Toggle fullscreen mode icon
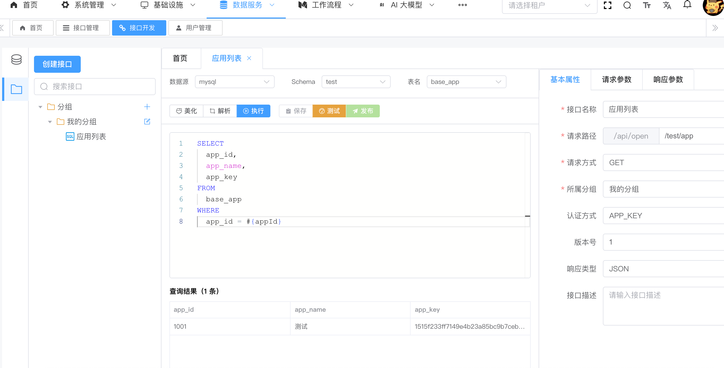This screenshot has height=368, width=724. coord(607,5)
